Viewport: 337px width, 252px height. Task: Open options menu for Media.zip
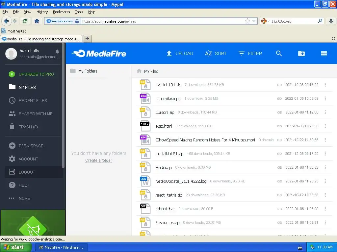pyautogui.click(x=325, y=167)
